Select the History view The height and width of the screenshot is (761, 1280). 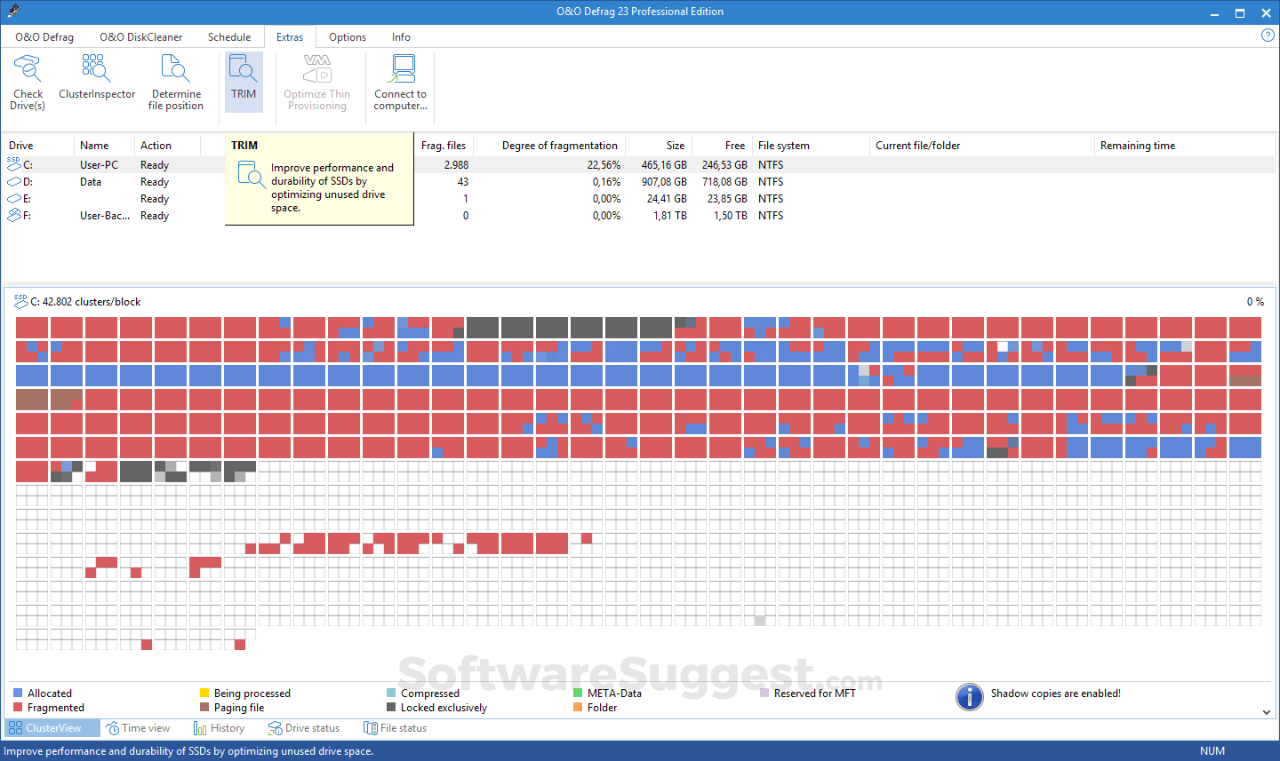[220, 727]
